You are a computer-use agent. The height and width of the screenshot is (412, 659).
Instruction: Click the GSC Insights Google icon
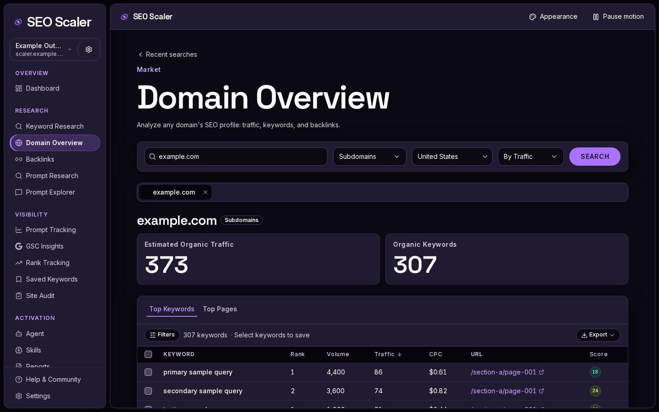(19, 246)
